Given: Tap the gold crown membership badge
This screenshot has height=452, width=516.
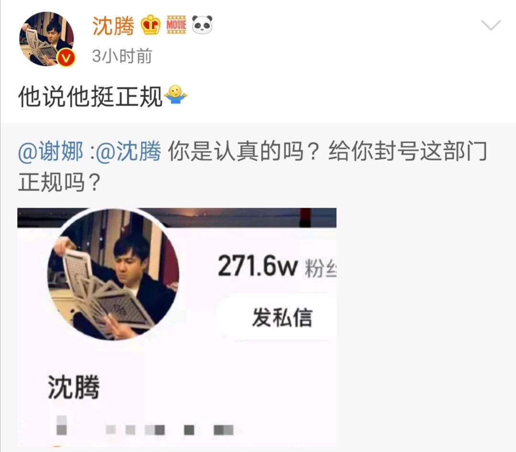Looking at the screenshot, I should pyautogui.click(x=150, y=25).
